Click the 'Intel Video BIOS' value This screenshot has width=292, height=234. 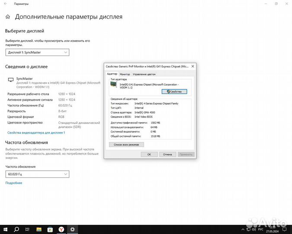[143, 117]
